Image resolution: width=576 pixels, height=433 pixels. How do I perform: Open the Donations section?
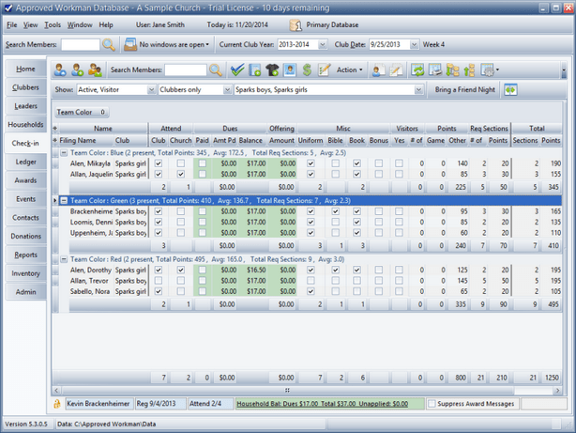[x=25, y=236]
